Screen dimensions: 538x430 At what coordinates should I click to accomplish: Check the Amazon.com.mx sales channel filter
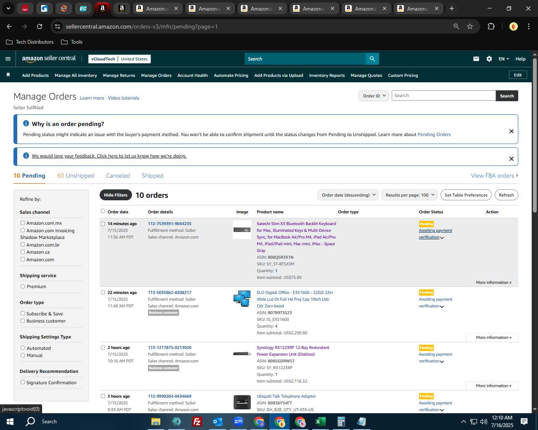(23, 223)
